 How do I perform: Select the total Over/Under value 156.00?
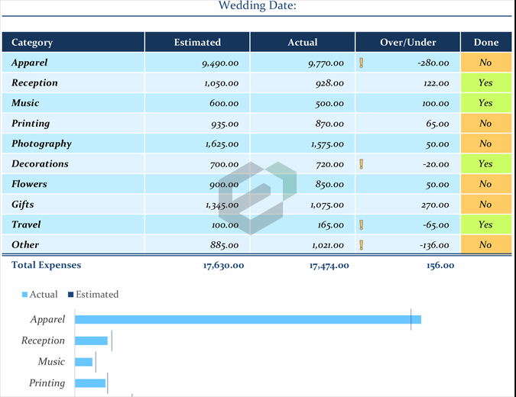(440, 266)
